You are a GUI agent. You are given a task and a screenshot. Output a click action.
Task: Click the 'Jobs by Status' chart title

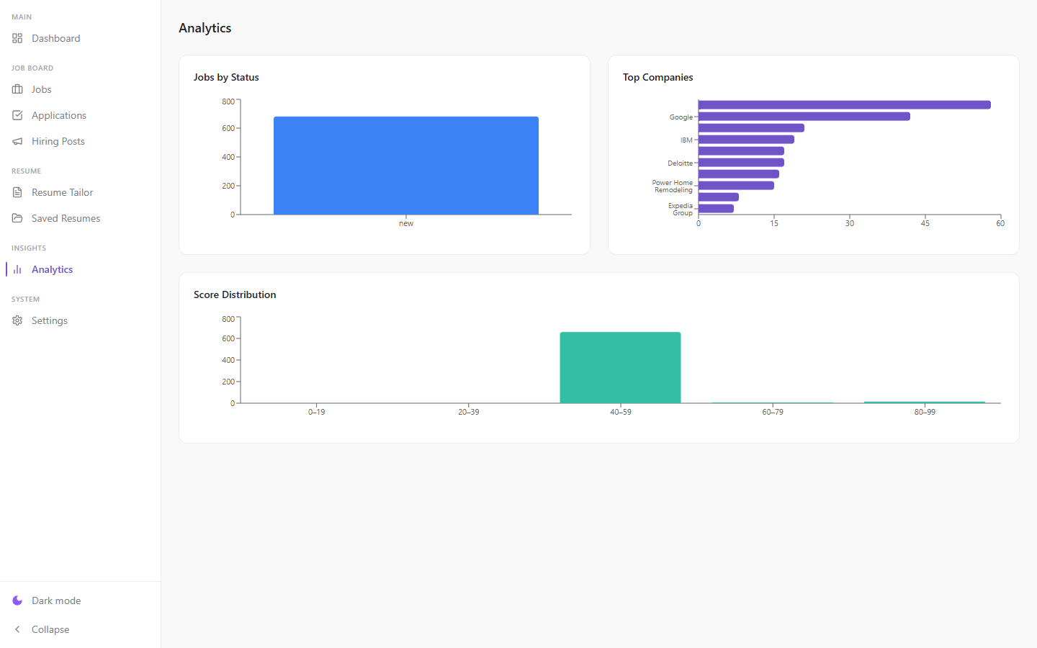pos(226,77)
